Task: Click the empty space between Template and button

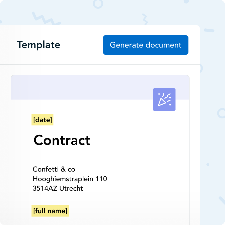Action: [82, 45]
